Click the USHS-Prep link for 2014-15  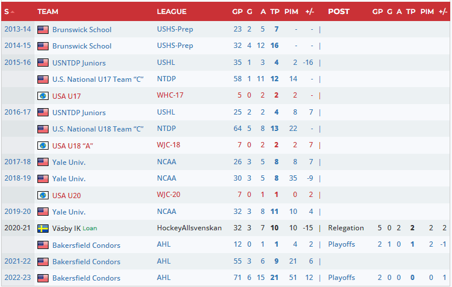[175, 46]
